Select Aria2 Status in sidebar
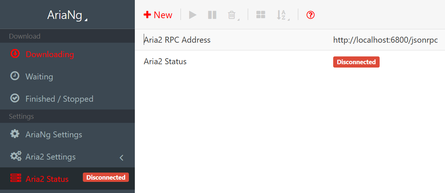This screenshot has width=445, height=193. click(67, 179)
